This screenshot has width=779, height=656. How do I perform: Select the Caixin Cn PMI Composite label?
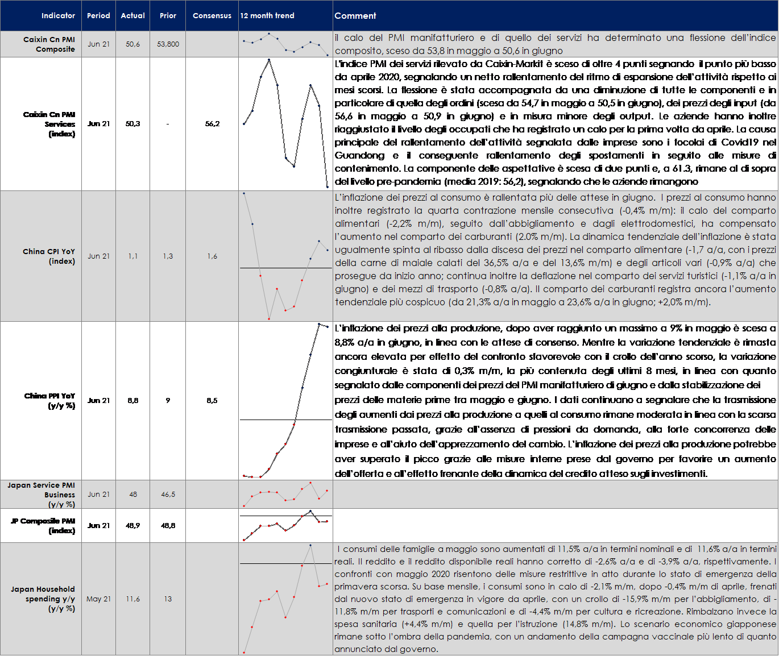pyautogui.click(x=49, y=44)
